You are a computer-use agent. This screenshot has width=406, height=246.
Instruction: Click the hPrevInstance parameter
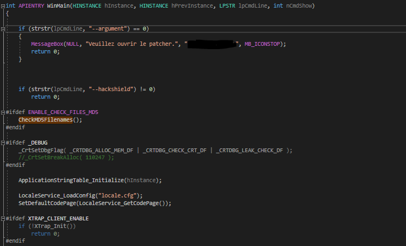pos(192,5)
